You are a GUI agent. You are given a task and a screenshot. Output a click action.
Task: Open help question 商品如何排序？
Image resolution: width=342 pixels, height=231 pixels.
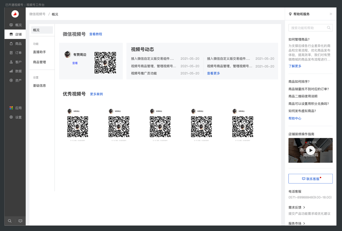(x=299, y=82)
